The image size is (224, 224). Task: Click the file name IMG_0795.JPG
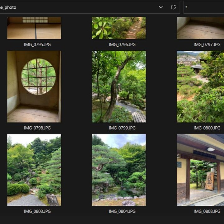coord(37,44)
